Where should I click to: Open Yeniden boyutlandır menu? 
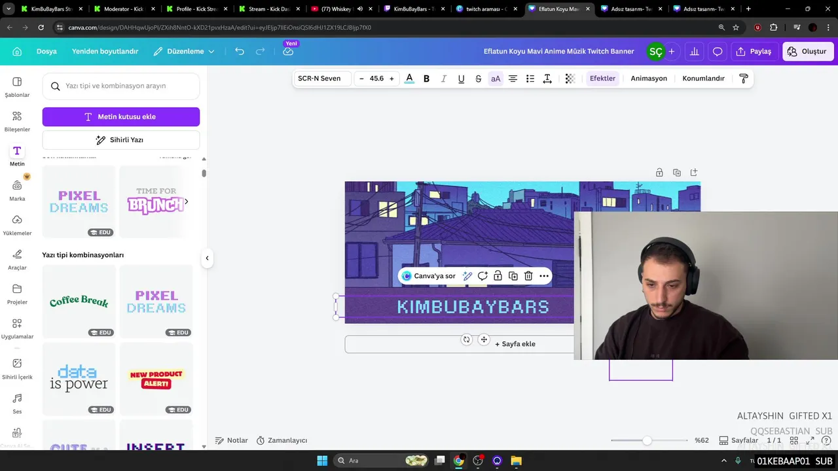tap(105, 51)
